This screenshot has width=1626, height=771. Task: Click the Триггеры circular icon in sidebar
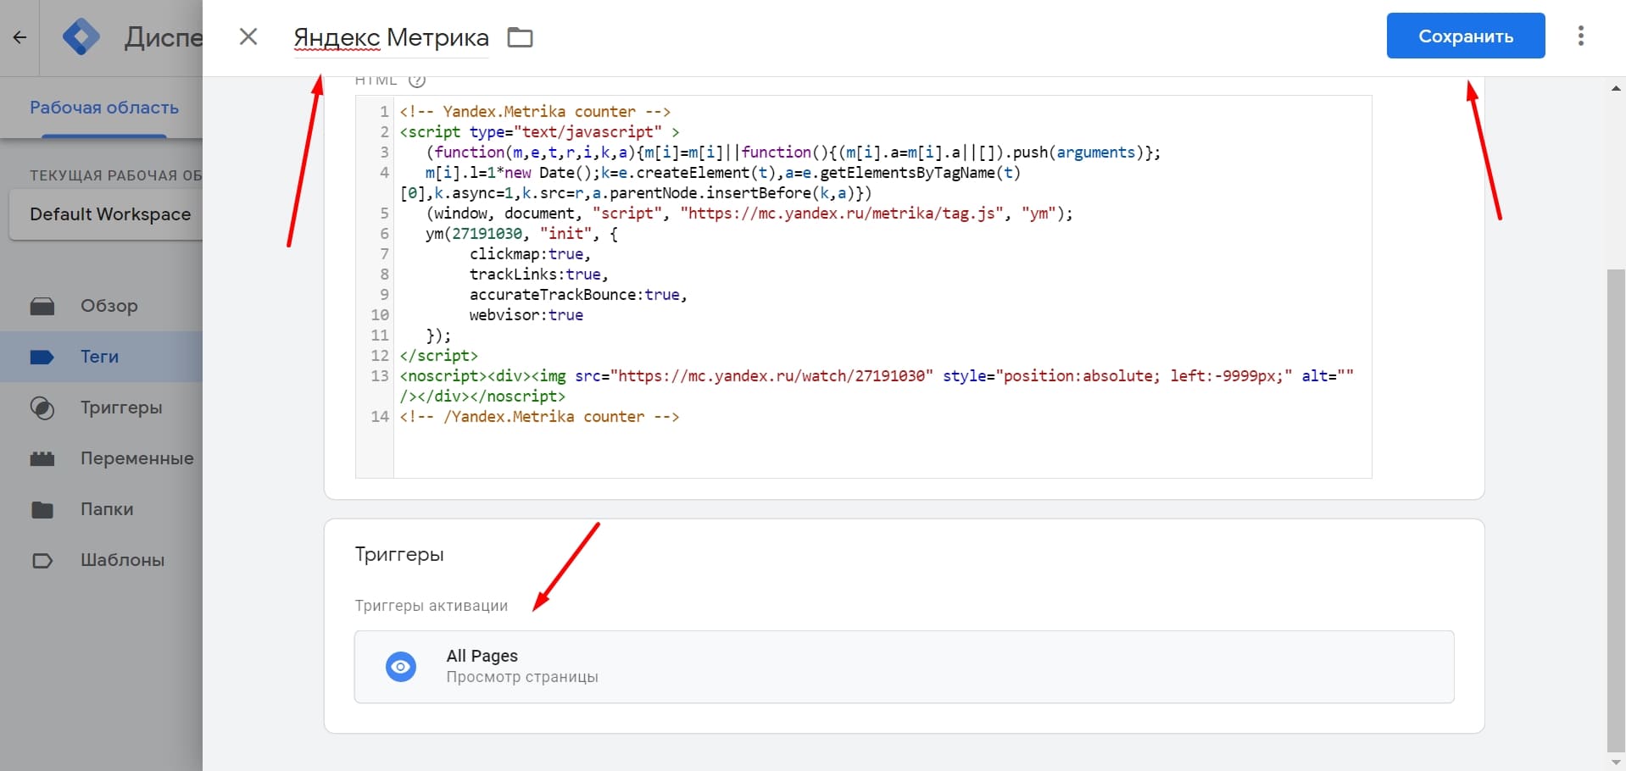42,408
